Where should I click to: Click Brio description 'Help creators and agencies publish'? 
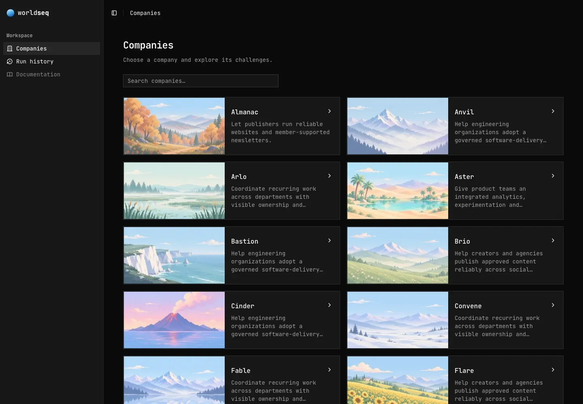click(499, 261)
